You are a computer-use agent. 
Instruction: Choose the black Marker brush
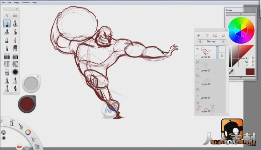click(7, 31)
